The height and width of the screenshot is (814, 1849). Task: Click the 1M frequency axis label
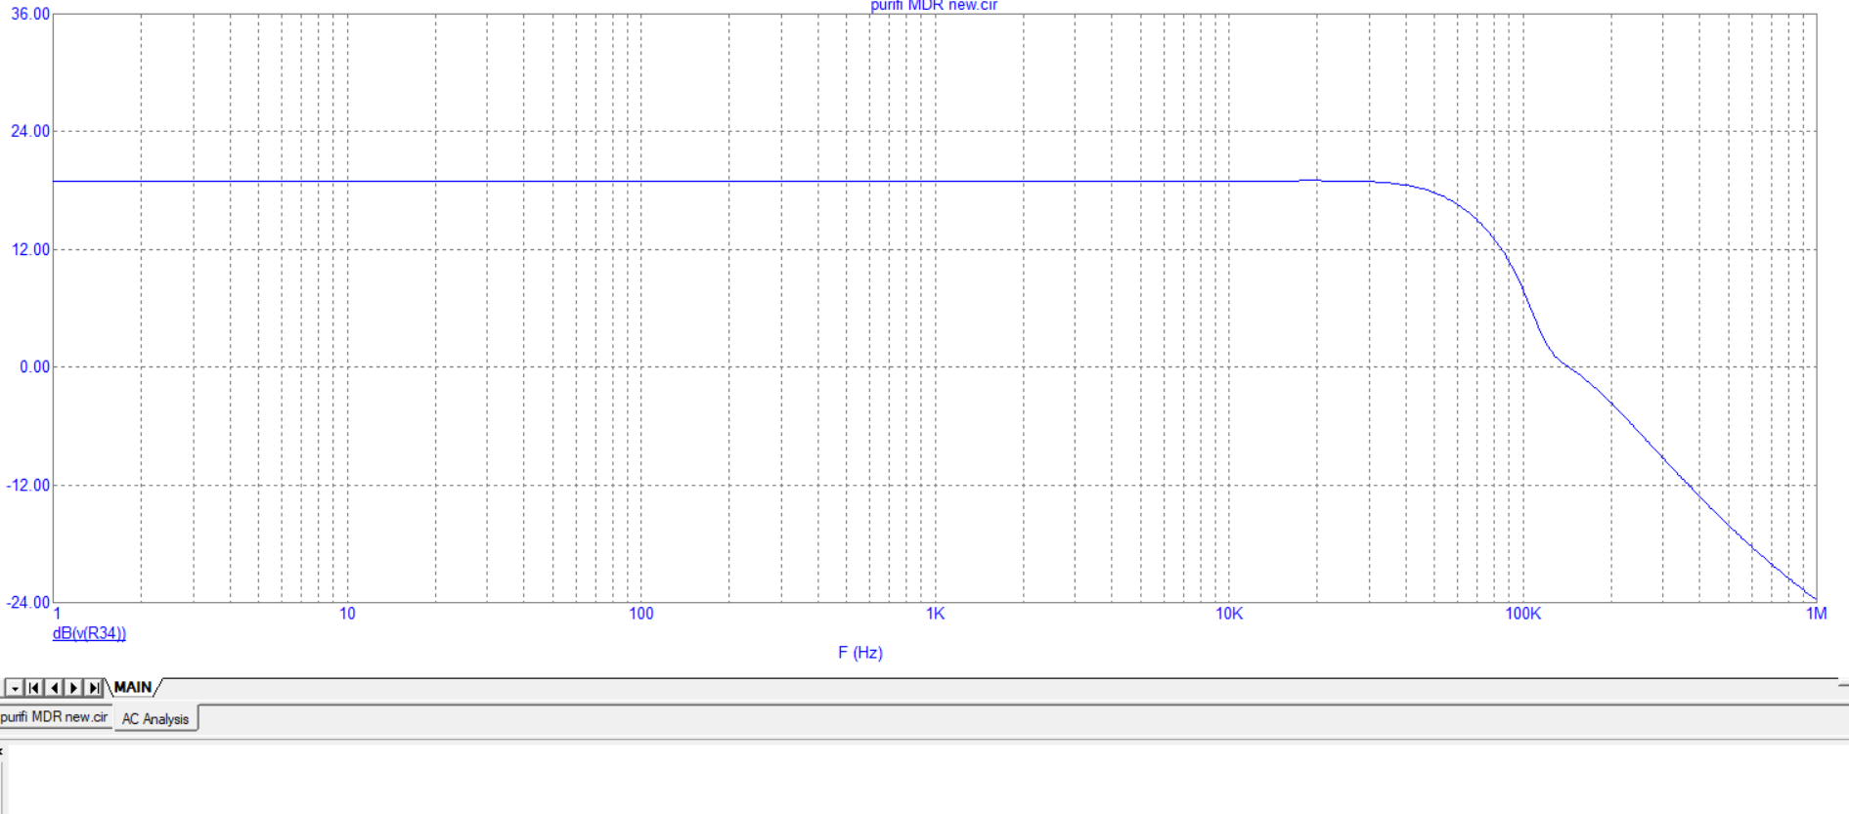click(x=1817, y=614)
